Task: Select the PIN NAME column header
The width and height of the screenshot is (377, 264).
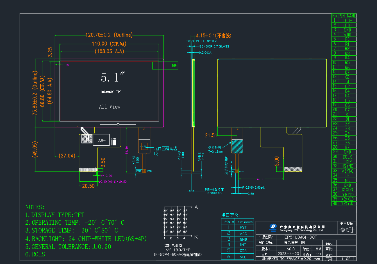Action: 347,16
